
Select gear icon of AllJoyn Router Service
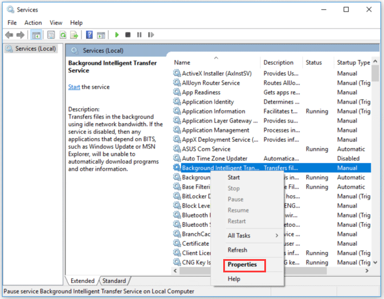click(x=177, y=83)
